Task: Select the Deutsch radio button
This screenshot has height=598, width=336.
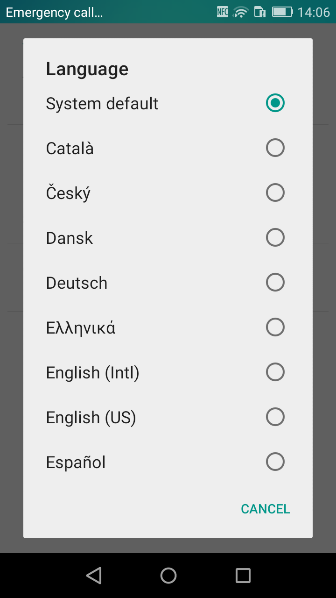Action: pos(275,282)
